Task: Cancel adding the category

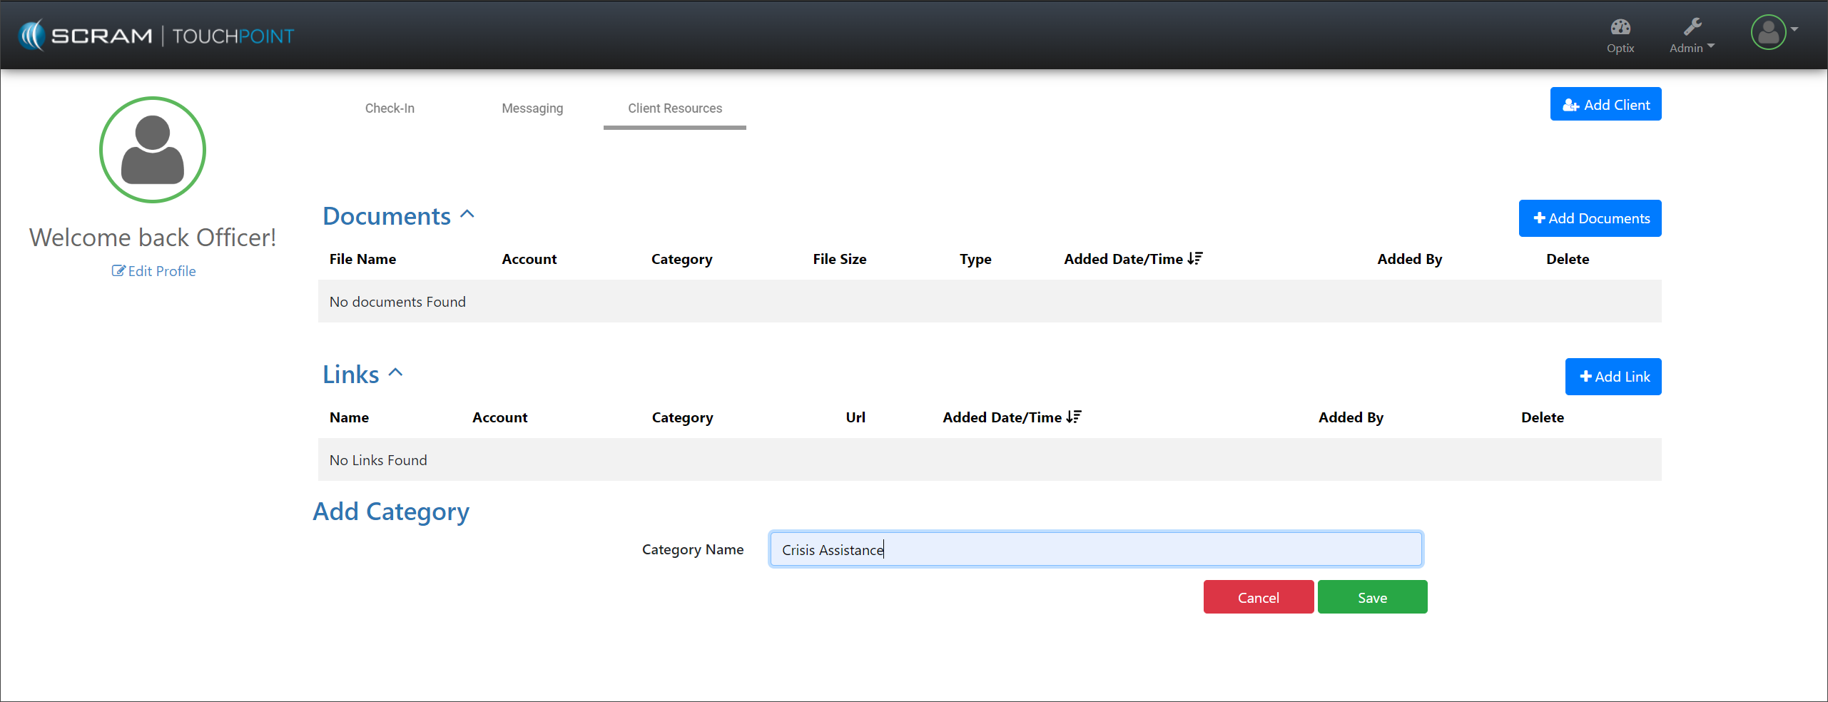Action: click(x=1258, y=597)
